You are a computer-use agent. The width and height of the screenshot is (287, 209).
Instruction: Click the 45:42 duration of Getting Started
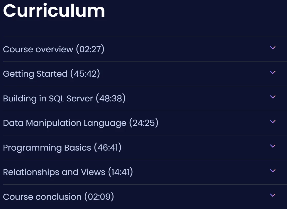click(85, 74)
